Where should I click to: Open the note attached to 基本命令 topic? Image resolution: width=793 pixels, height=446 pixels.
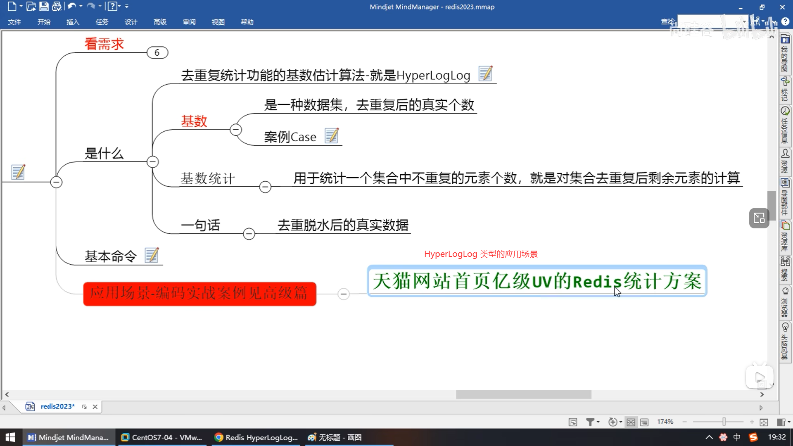click(152, 255)
